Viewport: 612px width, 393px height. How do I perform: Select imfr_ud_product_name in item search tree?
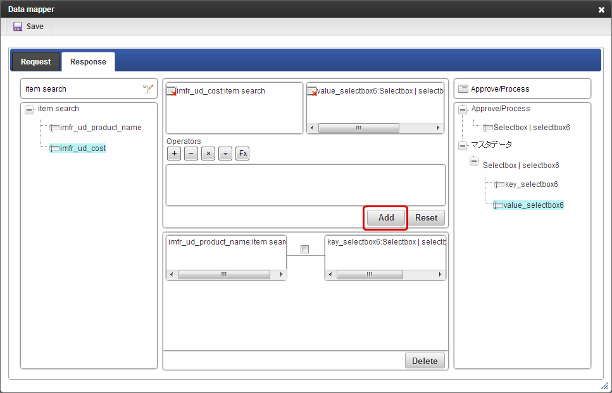pos(101,128)
